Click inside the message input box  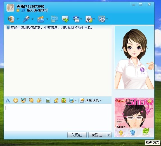coord(58,117)
